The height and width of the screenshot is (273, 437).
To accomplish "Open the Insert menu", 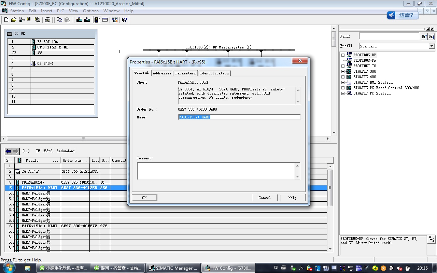I will click(46, 11).
